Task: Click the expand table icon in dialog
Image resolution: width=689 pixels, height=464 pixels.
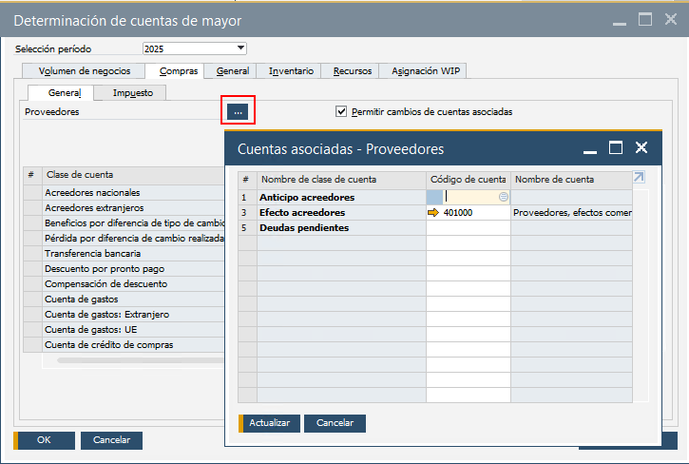Action: click(x=639, y=178)
